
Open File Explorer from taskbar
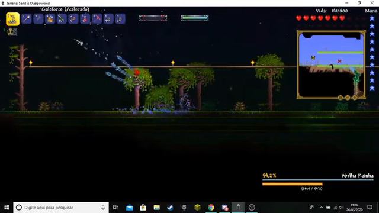click(156, 208)
